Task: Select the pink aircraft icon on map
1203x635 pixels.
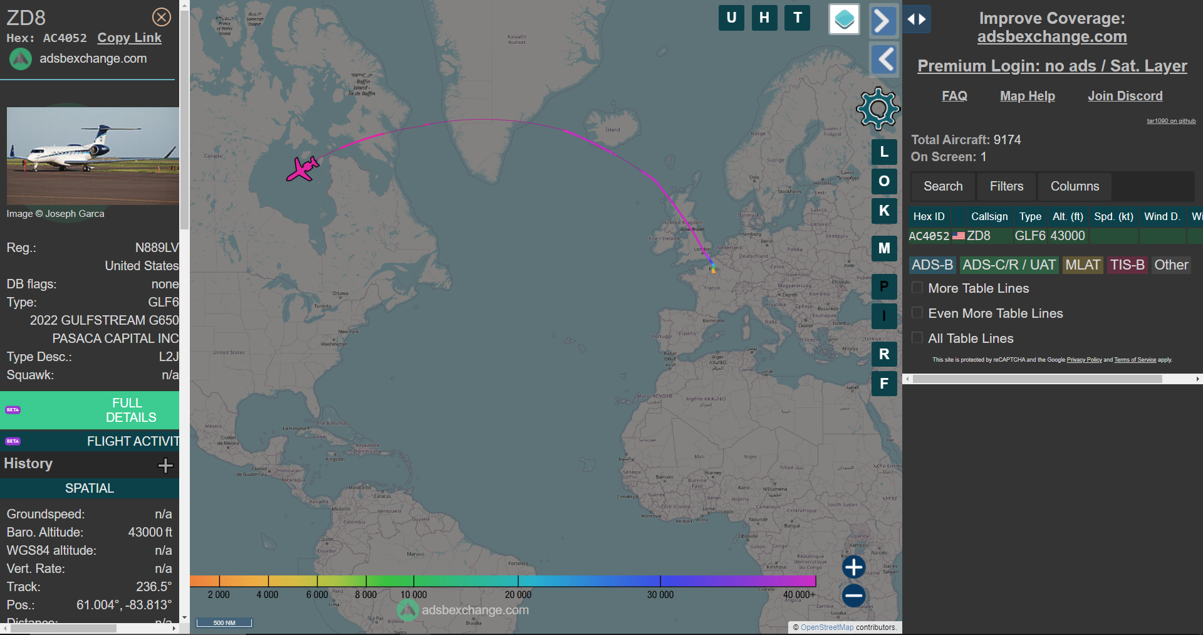Action: [303, 169]
